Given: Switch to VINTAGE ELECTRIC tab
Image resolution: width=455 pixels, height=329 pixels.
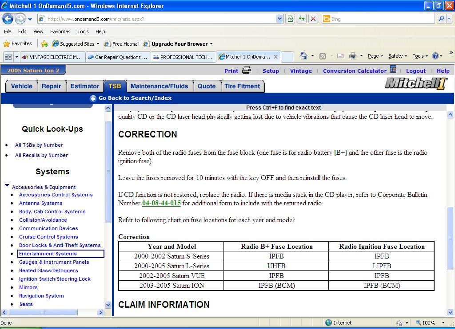Looking at the screenshot, I should [x=53, y=57].
